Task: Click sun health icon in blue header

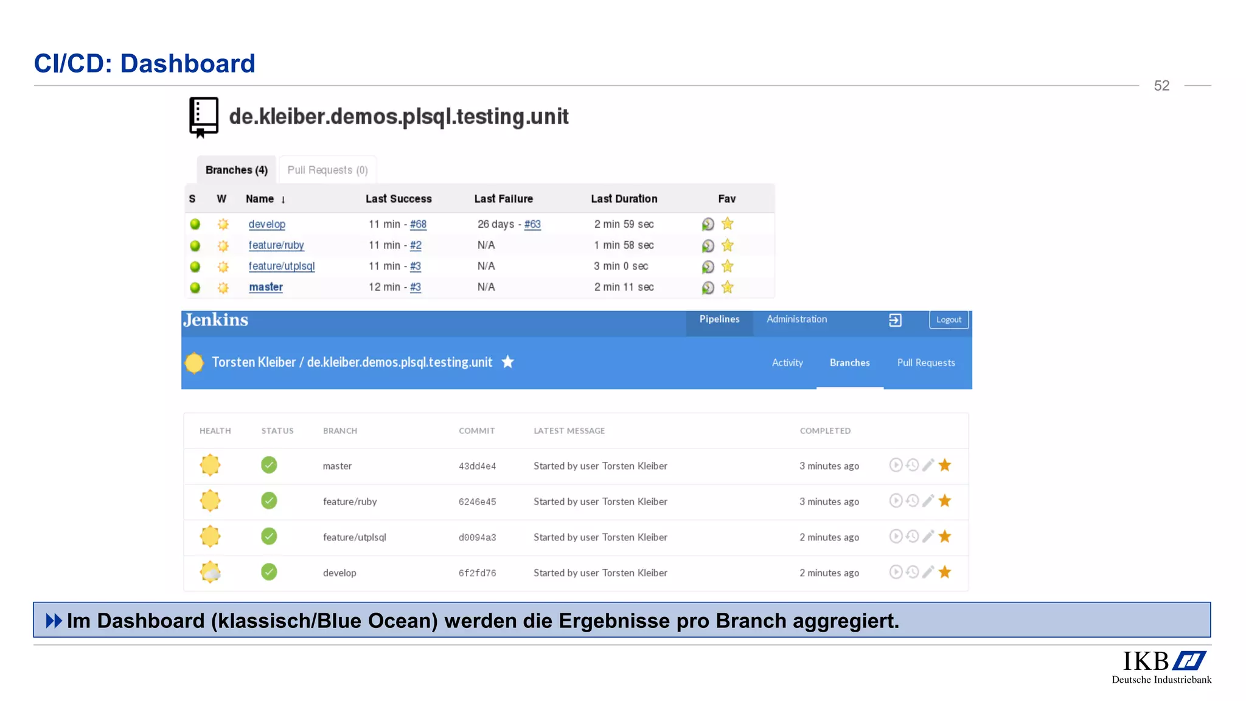Action: click(x=194, y=363)
